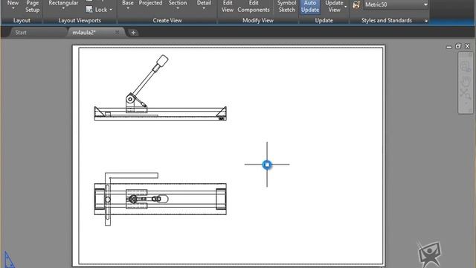
Task: Open the Detail view dropdown
Action: 204,5
